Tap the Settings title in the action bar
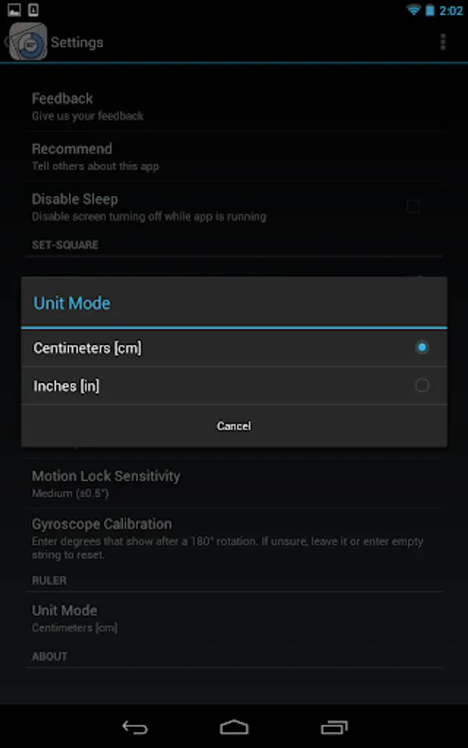468x748 pixels. (76, 42)
